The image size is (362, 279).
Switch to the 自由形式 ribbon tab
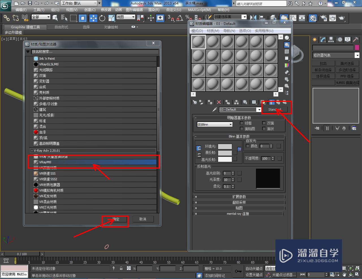(x=61, y=27)
